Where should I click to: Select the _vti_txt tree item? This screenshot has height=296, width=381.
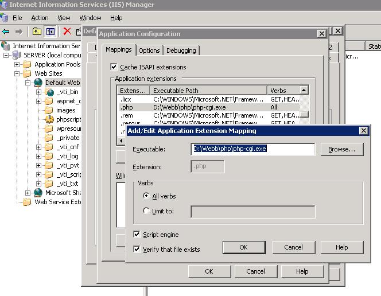pos(67,184)
